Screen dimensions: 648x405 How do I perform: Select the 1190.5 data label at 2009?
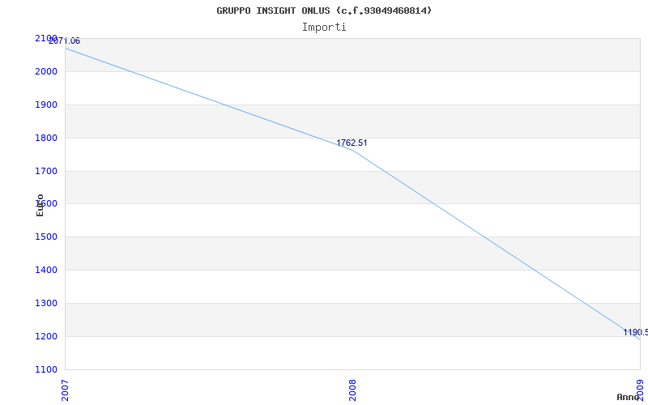coord(635,332)
